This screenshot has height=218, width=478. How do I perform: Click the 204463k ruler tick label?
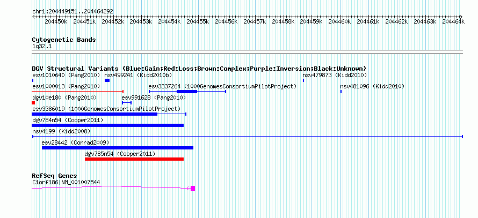point(425,21)
